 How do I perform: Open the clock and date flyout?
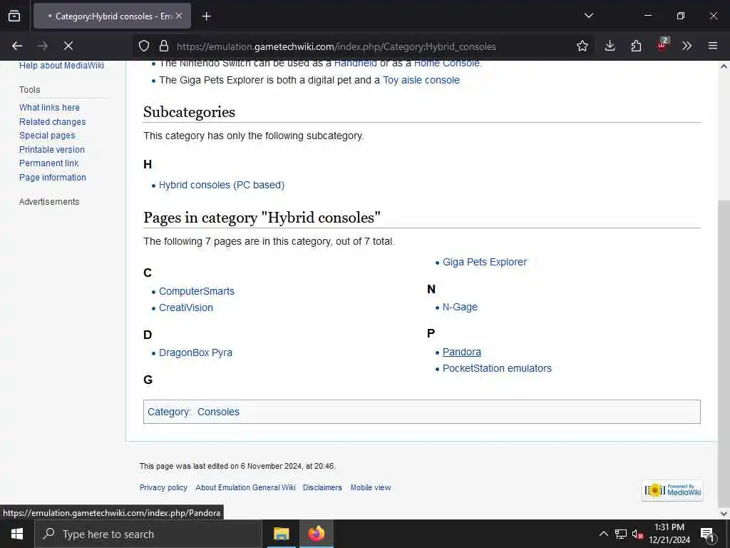[x=669, y=534]
